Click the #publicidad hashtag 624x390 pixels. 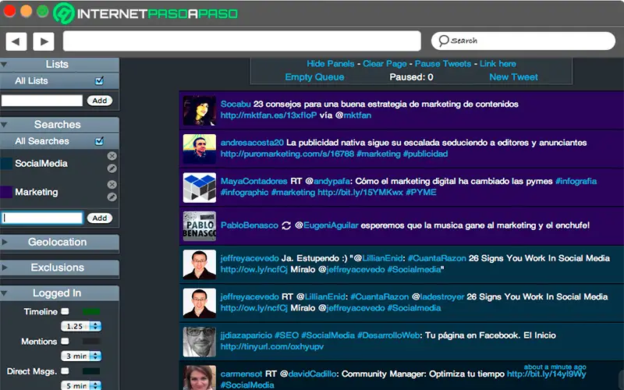click(425, 154)
